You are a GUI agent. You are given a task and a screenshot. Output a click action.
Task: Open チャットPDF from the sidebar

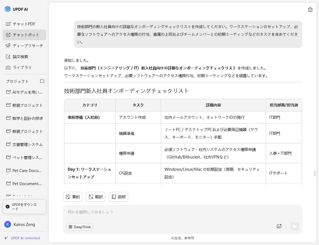click(x=24, y=24)
